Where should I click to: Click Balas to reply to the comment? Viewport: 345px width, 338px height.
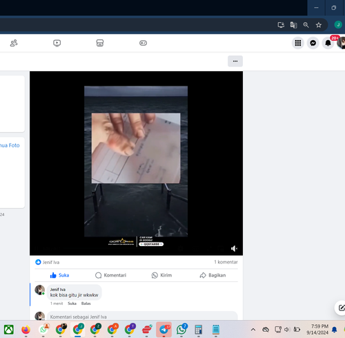click(x=86, y=303)
